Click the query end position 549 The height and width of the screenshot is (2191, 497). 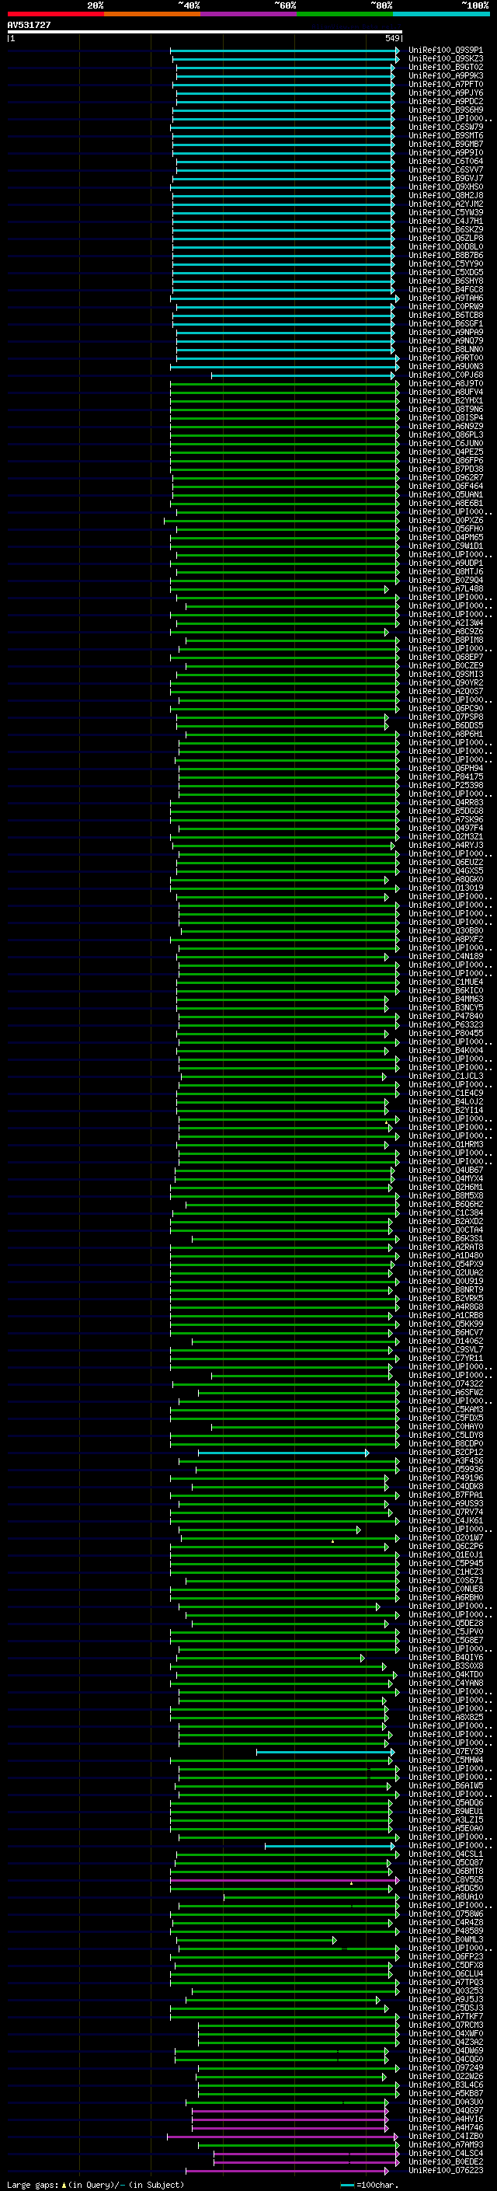tap(392, 38)
